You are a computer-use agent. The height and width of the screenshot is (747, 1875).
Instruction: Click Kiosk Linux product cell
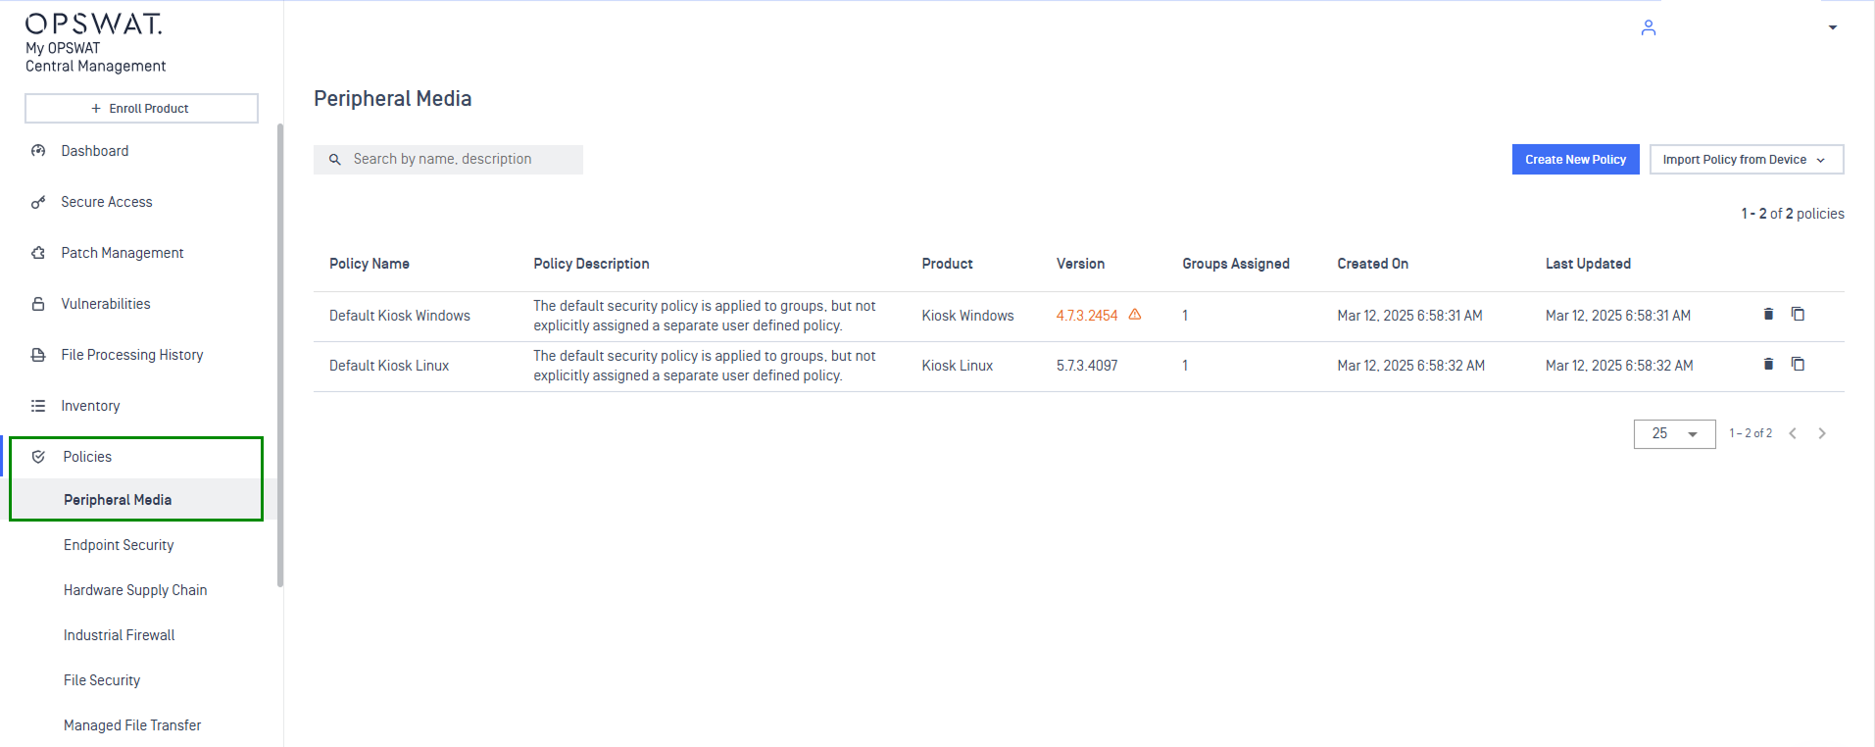click(957, 366)
